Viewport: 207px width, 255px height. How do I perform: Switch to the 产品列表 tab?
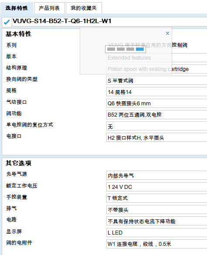point(49,8)
